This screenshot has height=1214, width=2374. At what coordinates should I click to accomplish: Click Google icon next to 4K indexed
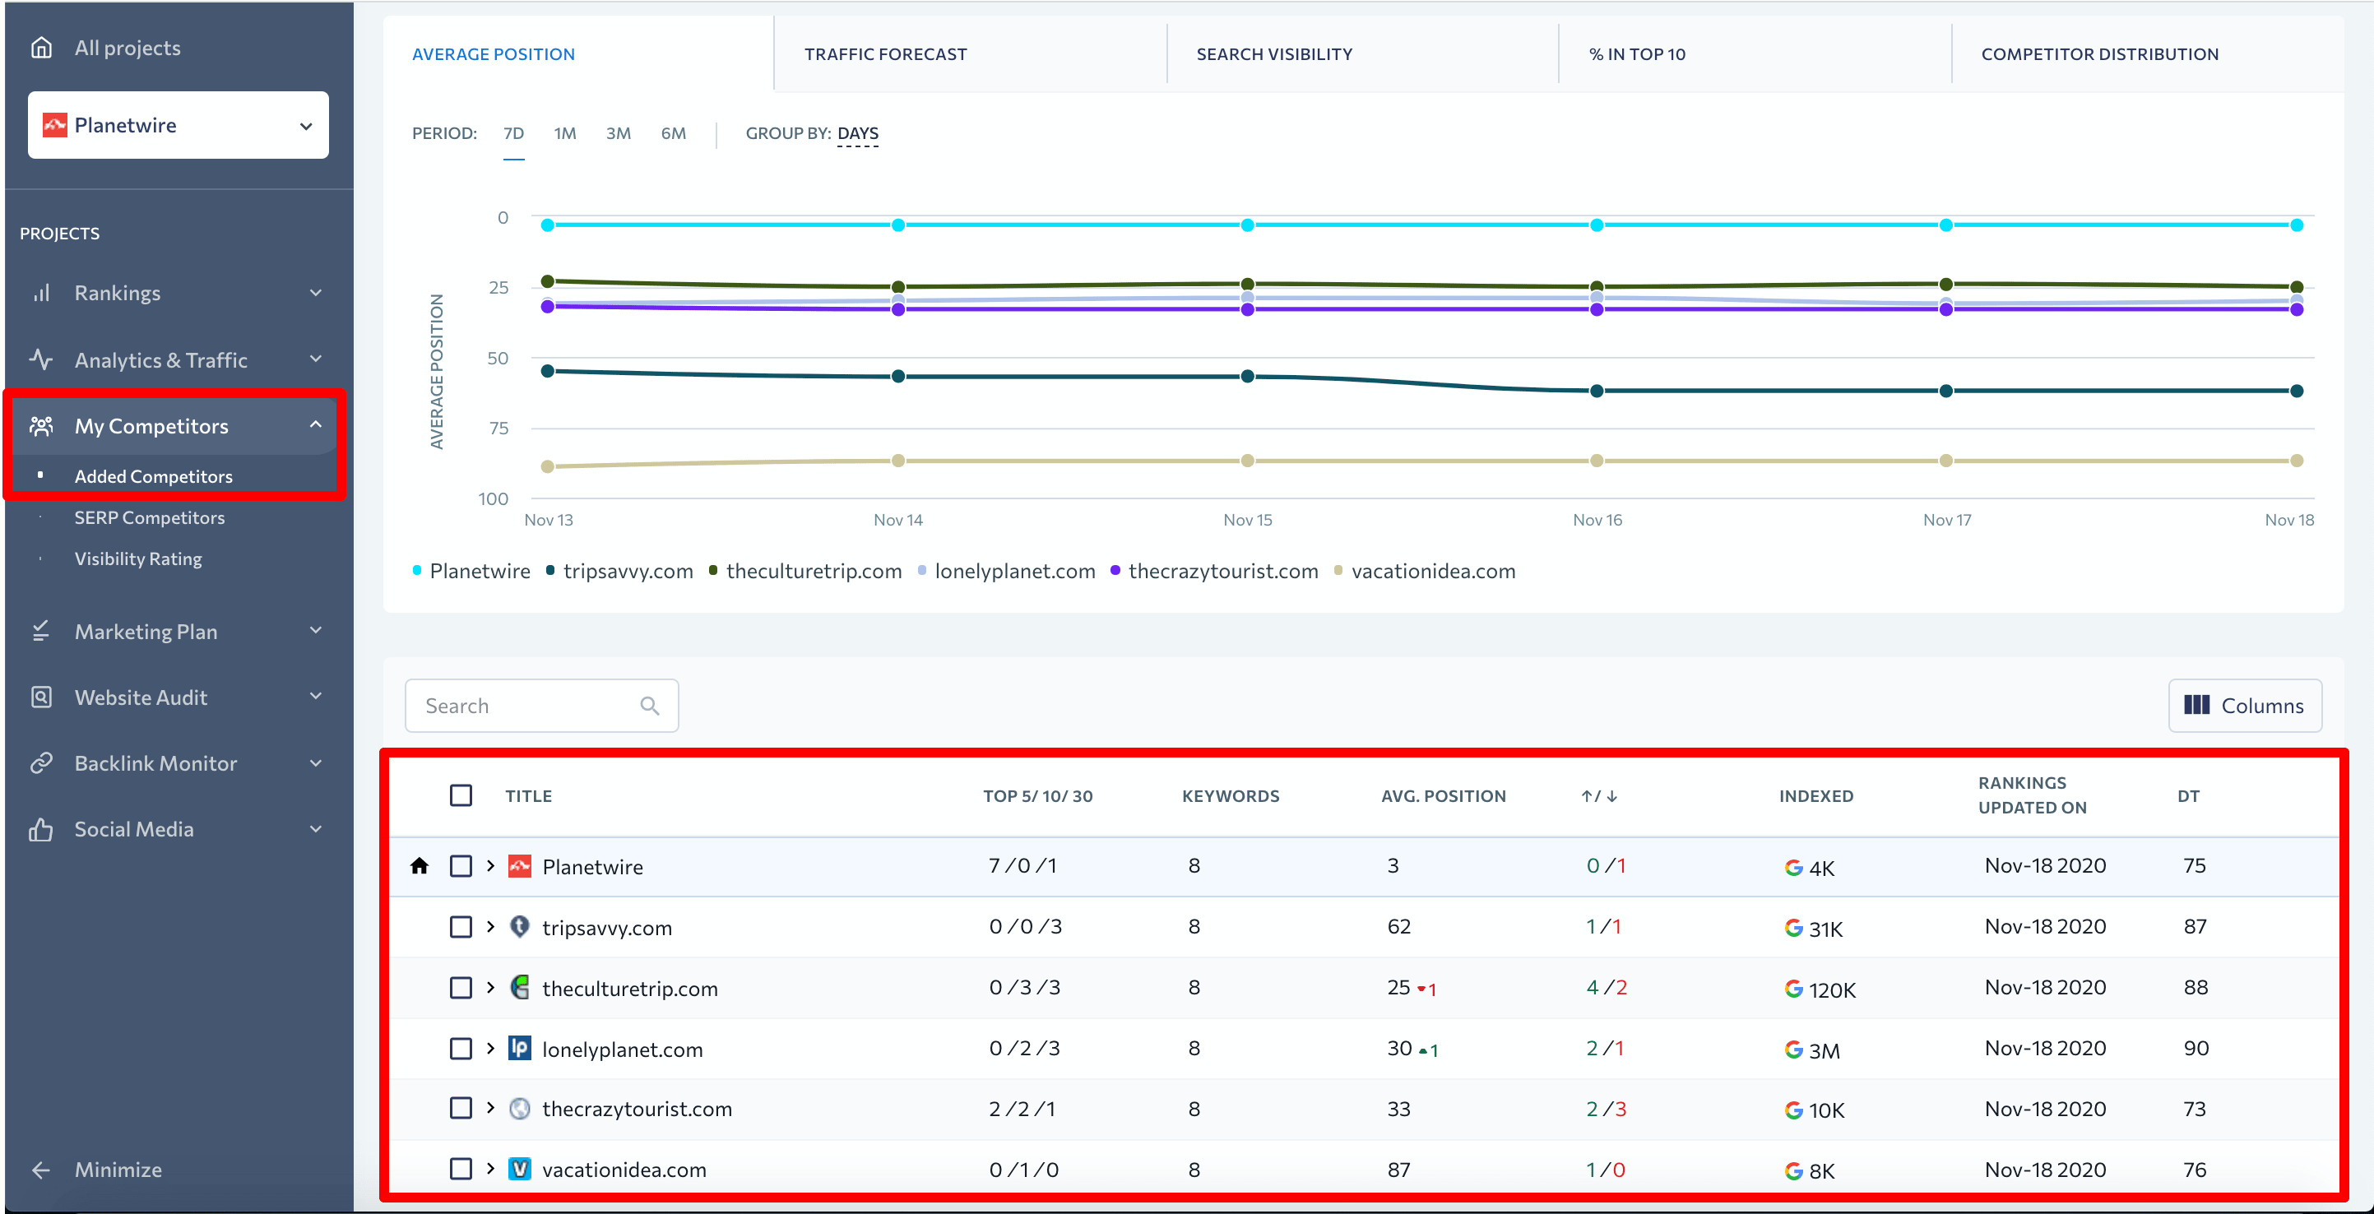pyautogui.click(x=1793, y=868)
